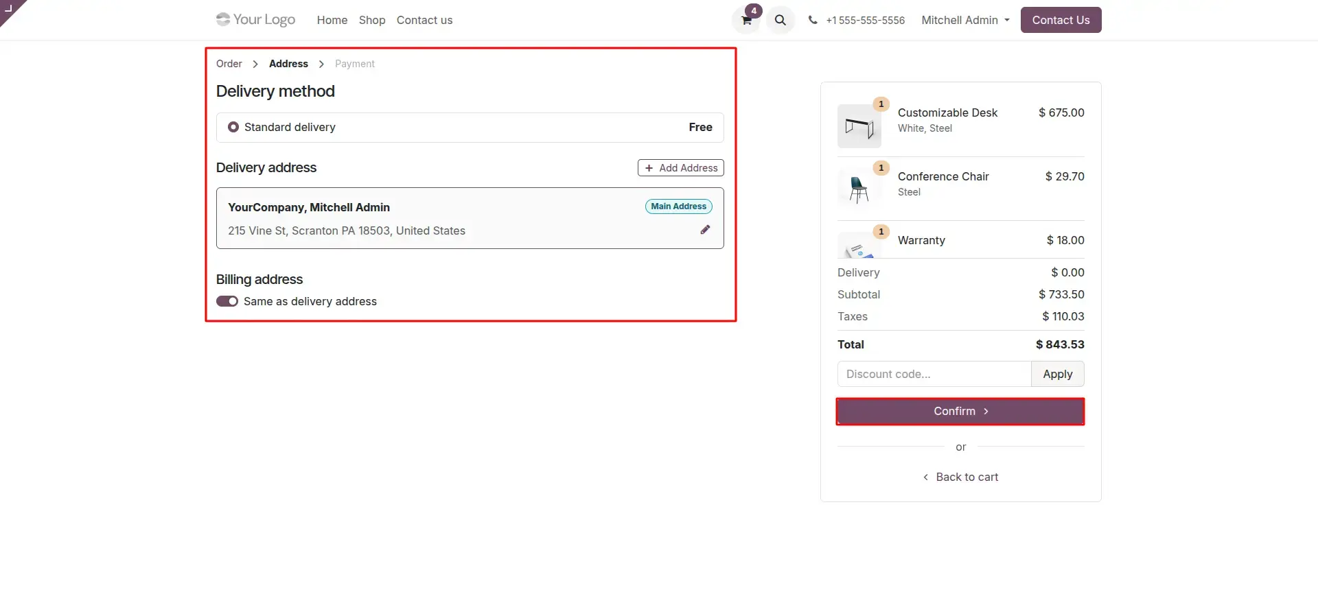Click the Main Address badge

(678, 206)
